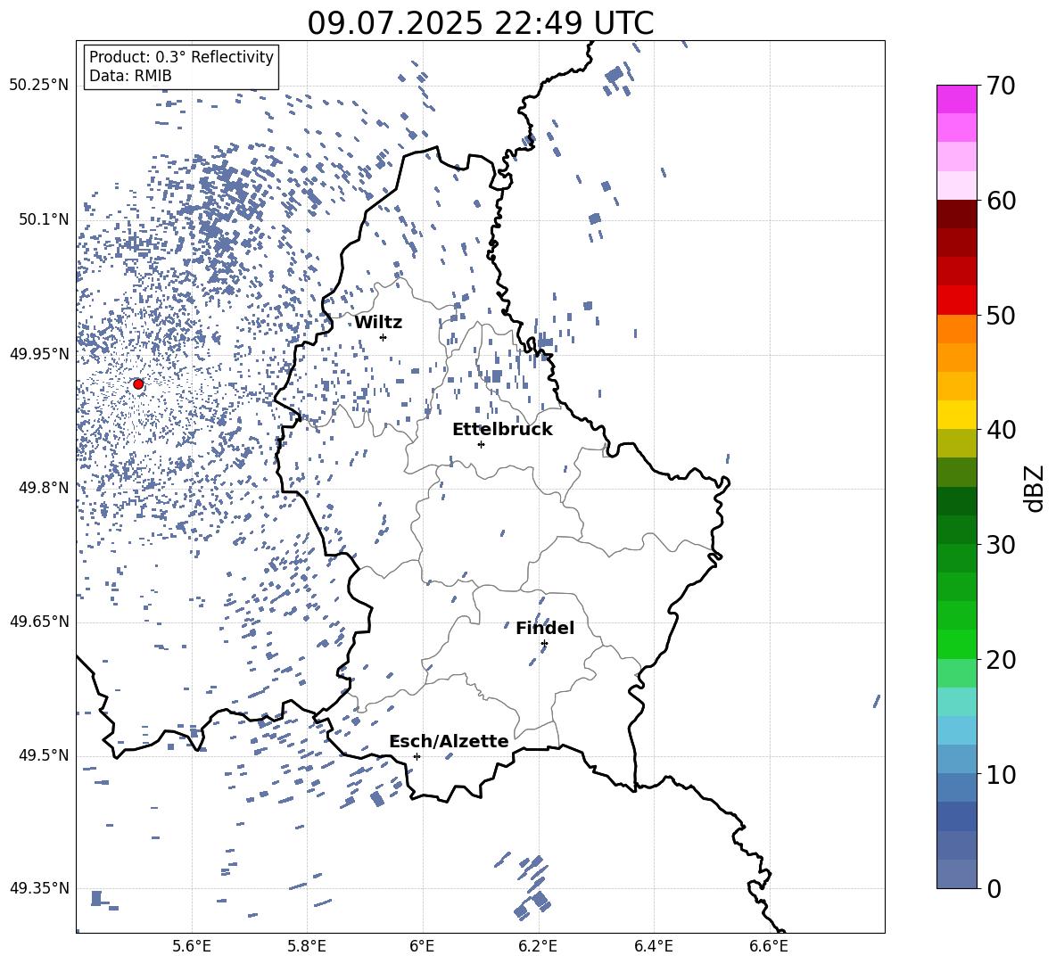Click the red radar site marker

coord(138,384)
